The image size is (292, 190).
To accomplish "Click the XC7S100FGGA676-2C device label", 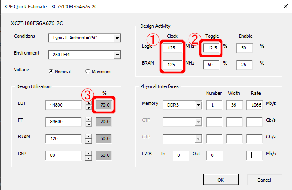I will [x=37, y=23].
